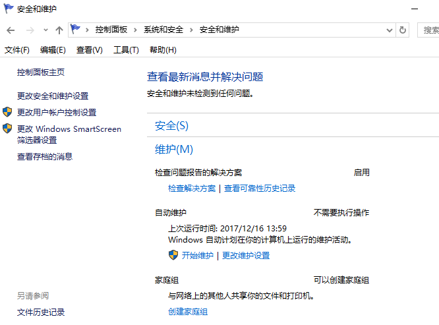Screen dimensions: 439x325
Task: Open 更改维护设置 link
Action: tap(246, 256)
